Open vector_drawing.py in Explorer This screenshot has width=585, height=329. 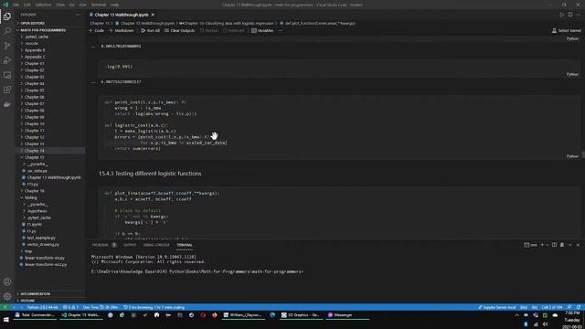(43, 244)
